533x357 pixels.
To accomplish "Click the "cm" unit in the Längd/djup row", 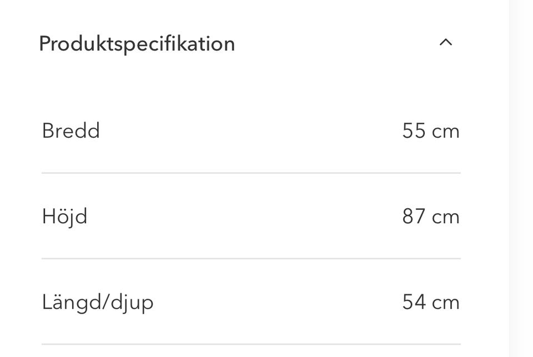I will (446, 303).
